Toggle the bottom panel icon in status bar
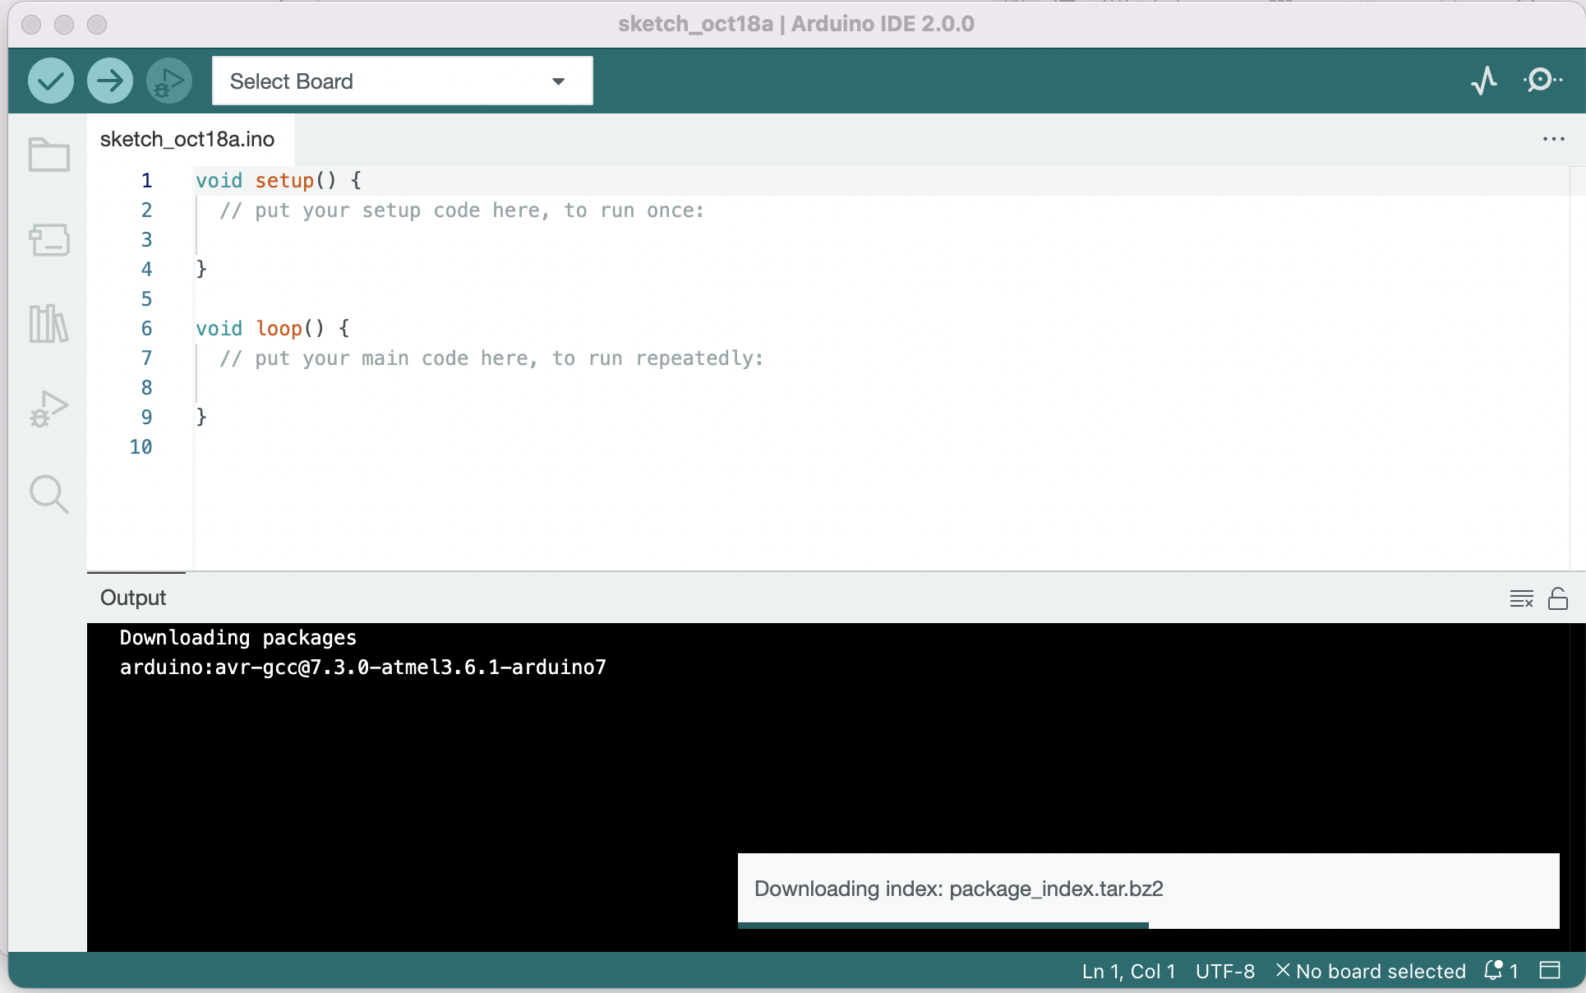 (1550, 971)
